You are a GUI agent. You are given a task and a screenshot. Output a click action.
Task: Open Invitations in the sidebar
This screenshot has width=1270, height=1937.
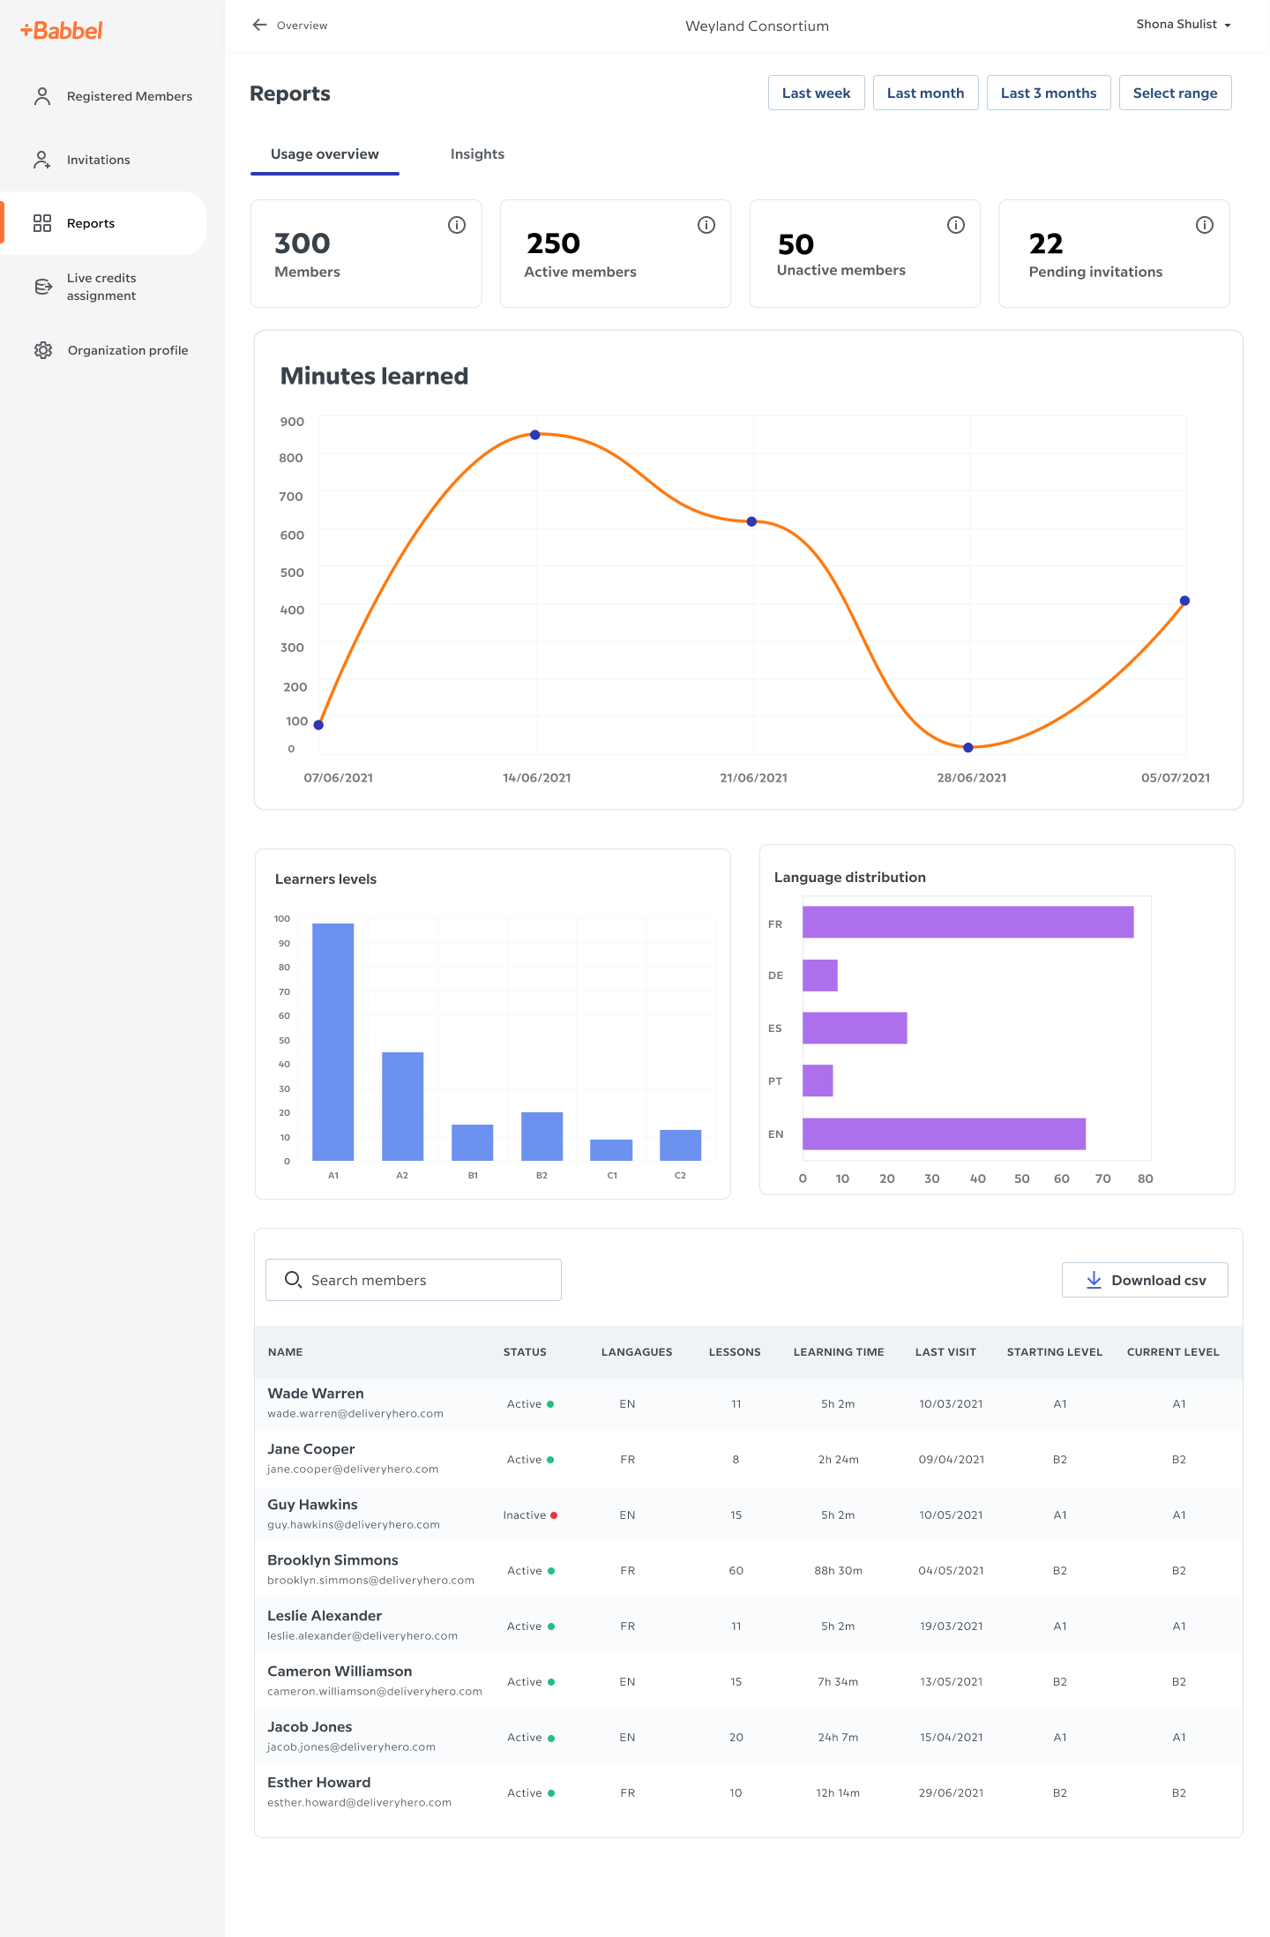(x=103, y=160)
